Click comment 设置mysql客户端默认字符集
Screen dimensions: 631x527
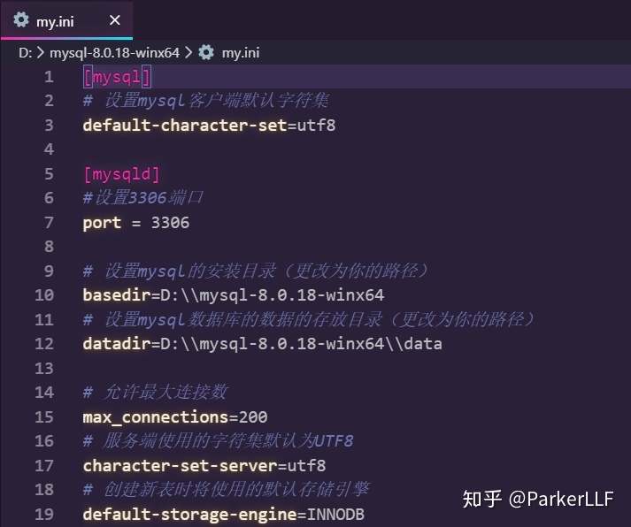[x=206, y=101]
